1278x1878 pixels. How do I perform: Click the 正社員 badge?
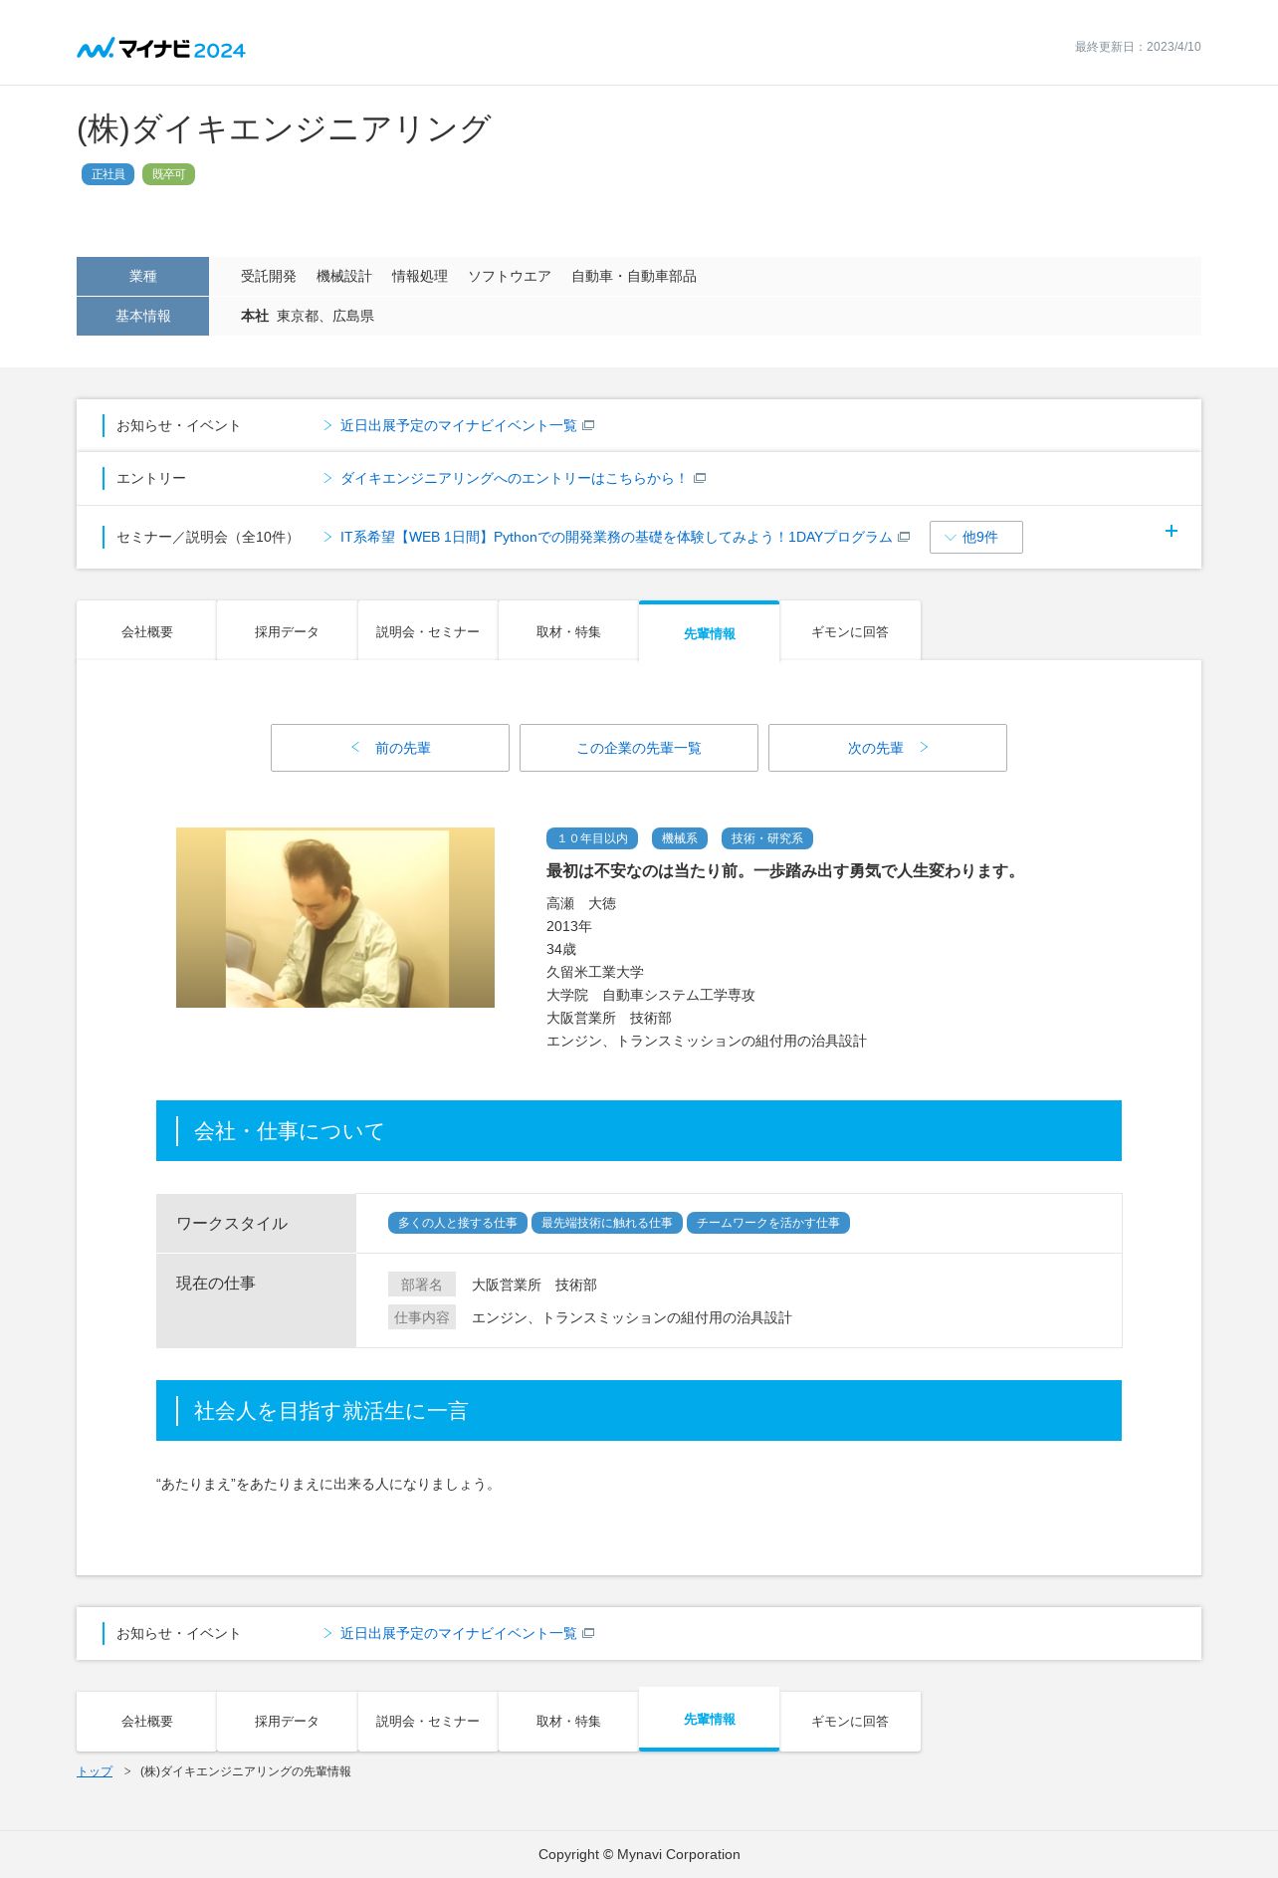point(107,174)
